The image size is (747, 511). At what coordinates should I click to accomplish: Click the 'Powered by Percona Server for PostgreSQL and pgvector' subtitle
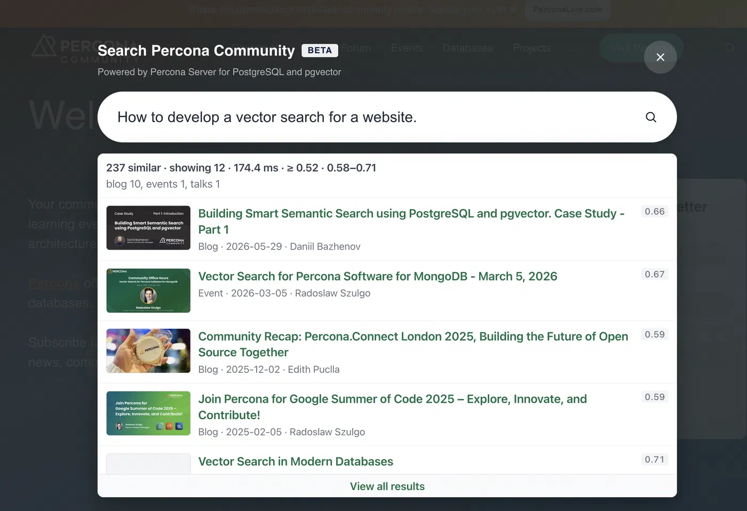[x=219, y=72]
